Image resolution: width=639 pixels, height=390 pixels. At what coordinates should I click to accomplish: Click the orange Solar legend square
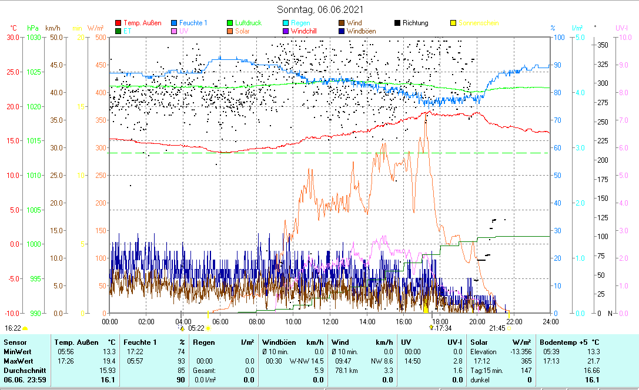[230, 31]
